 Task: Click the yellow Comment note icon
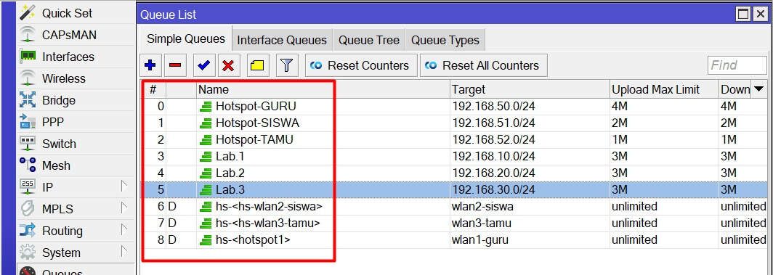coord(257,65)
